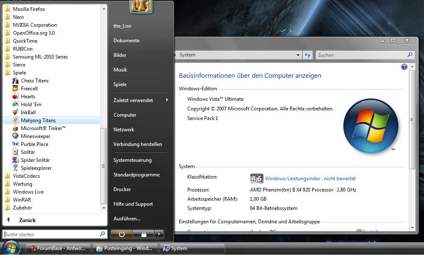
Task: Click search magnifier in System window
Action: [410, 55]
